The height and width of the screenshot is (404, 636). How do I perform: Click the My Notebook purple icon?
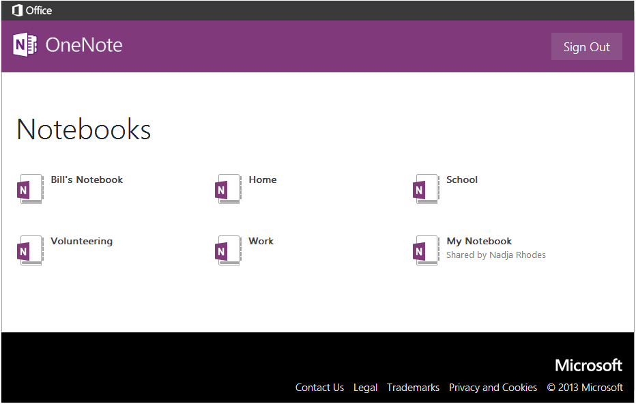click(x=425, y=250)
